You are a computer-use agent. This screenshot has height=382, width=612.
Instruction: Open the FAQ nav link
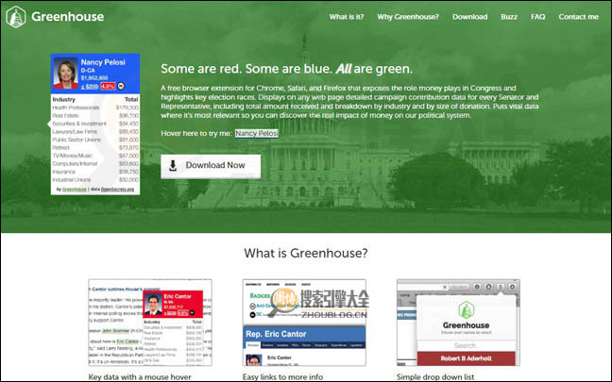coord(537,17)
